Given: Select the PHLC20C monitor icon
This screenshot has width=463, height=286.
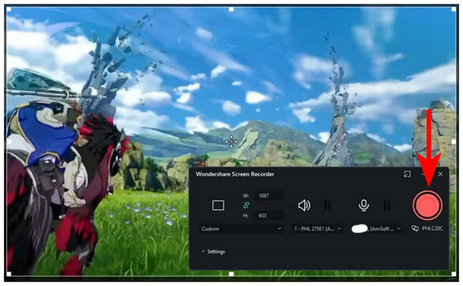Looking at the screenshot, I should click(x=415, y=228).
